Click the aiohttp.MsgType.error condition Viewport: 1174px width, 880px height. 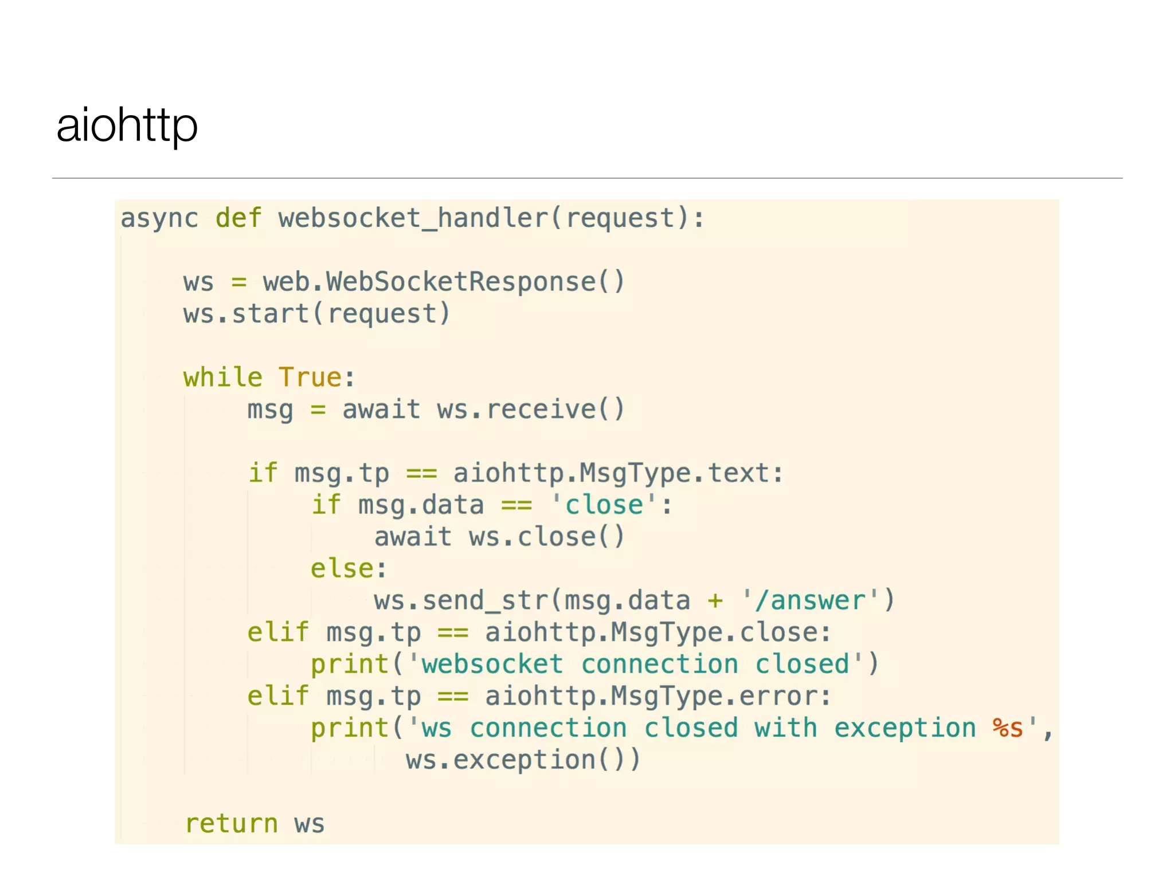point(658,697)
